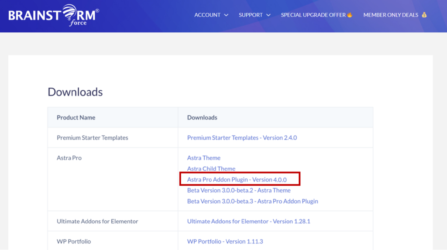Expand the Support dropdown chevron
This screenshot has width=447, height=250.
pyautogui.click(x=268, y=15)
